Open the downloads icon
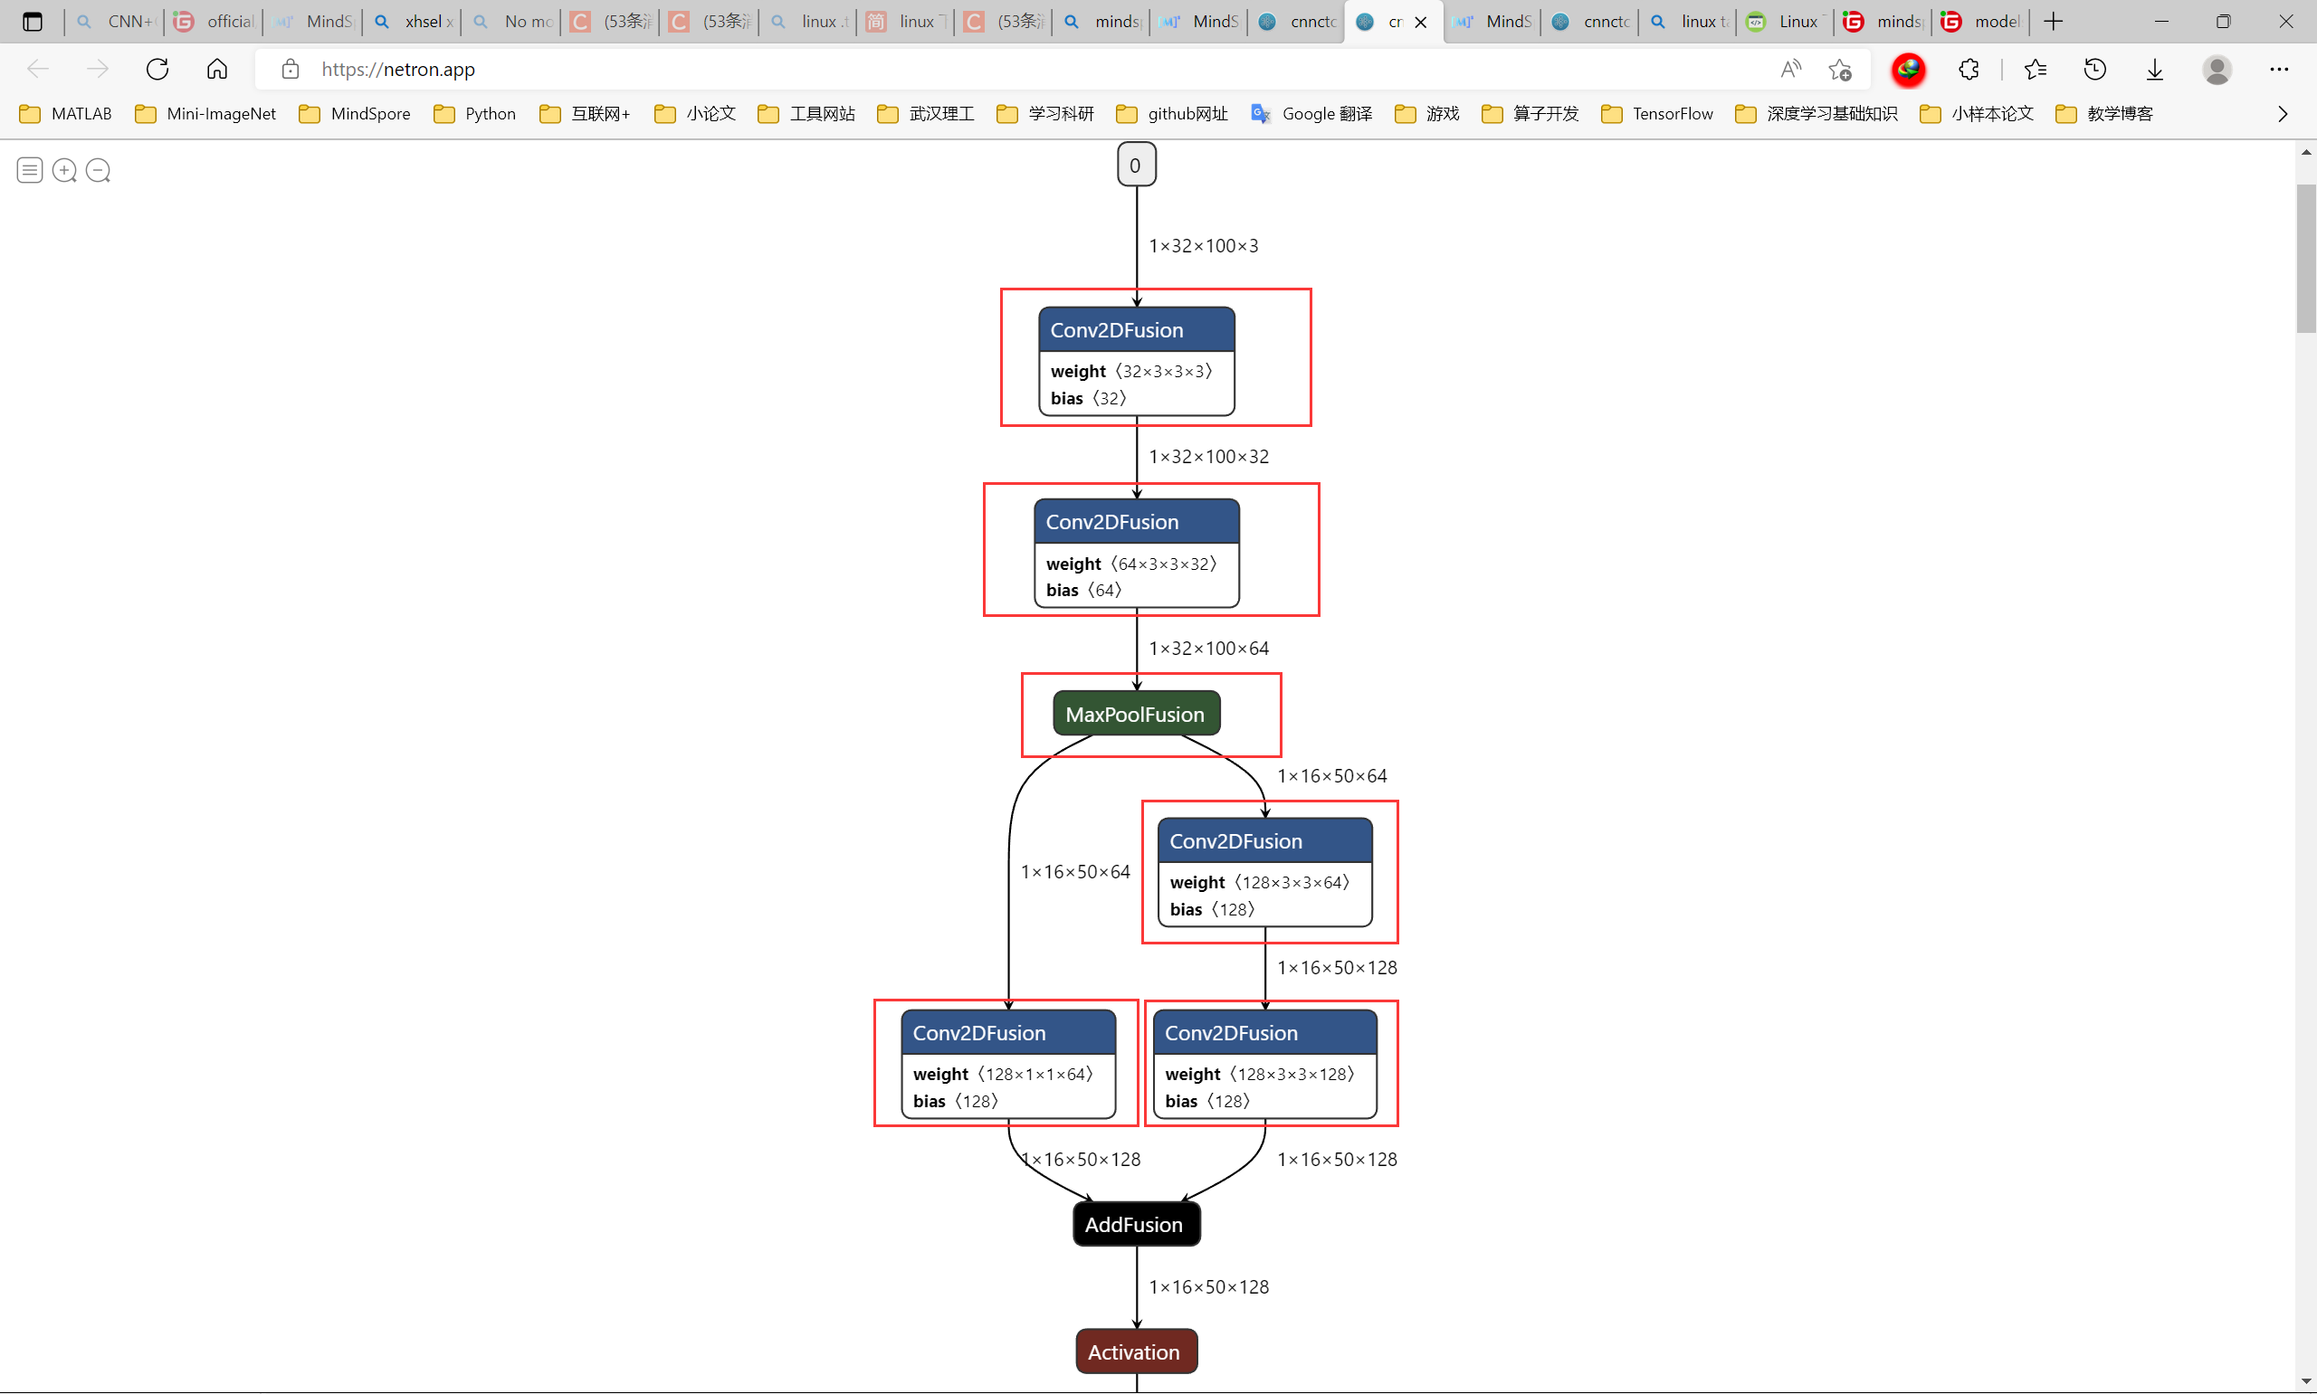 click(x=2154, y=69)
